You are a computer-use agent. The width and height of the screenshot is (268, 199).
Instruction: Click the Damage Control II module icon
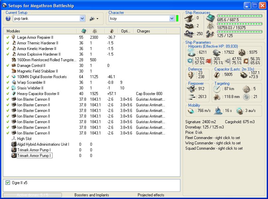14,66
